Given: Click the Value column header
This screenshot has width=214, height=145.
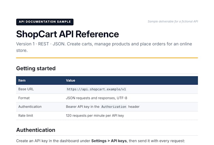Looking at the screenshot, I should [70, 81].
